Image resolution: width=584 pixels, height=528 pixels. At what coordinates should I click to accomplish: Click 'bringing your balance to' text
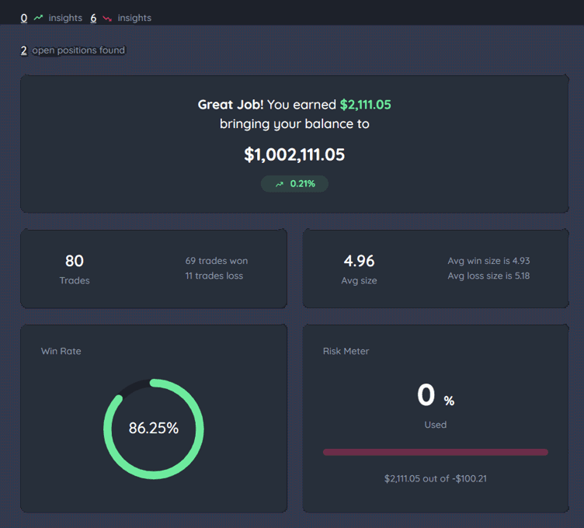294,124
